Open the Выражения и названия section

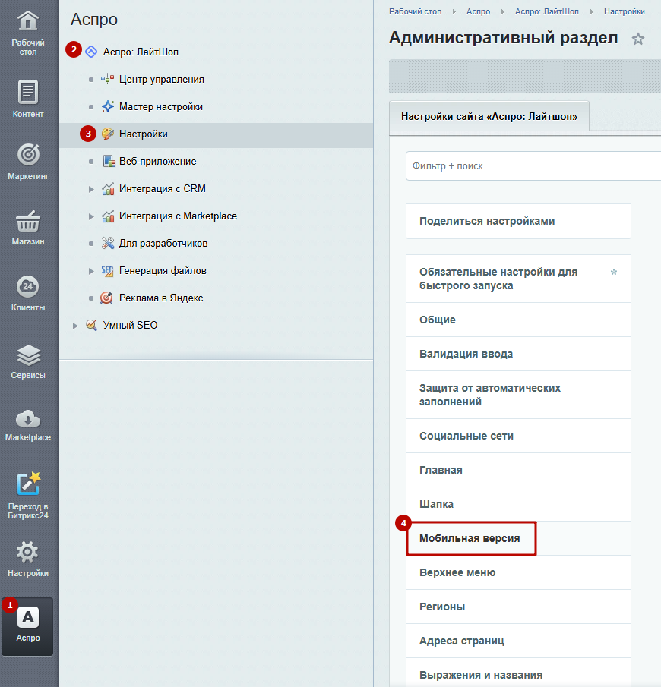tap(518, 673)
